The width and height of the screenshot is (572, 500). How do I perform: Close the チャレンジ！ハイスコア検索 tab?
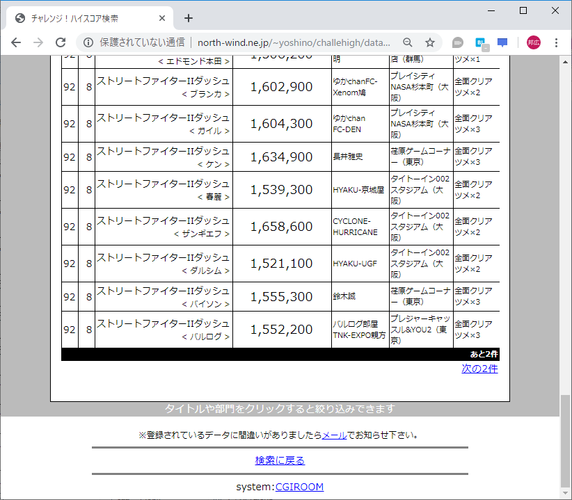click(x=162, y=18)
